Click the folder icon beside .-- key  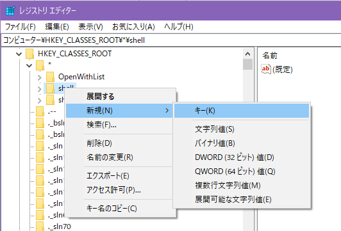pyautogui.click(x=40, y=111)
